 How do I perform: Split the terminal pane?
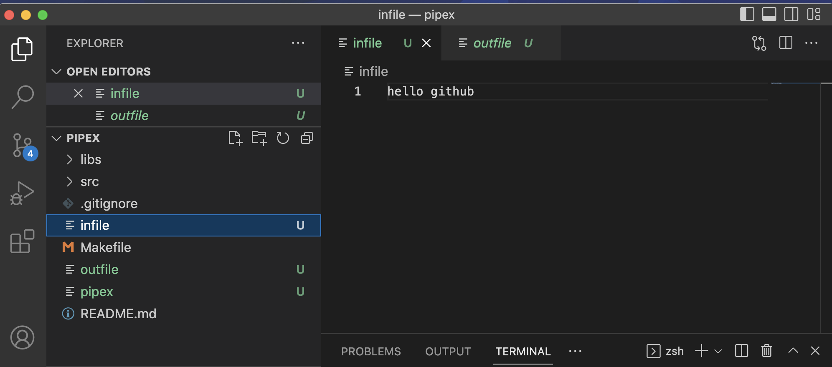(x=741, y=351)
